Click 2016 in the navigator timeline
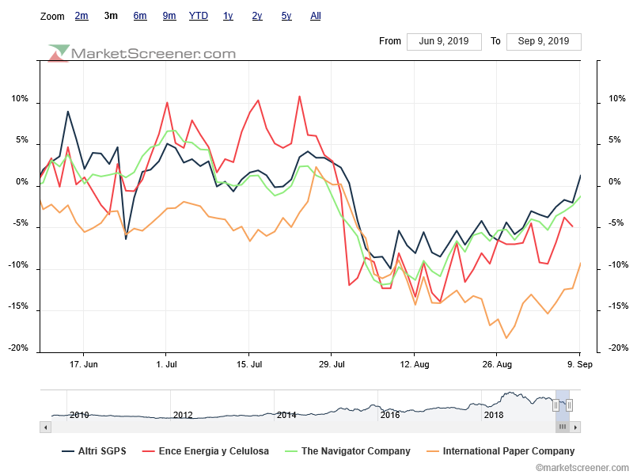Viewport: 637px width, 475px height. pyautogui.click(x=390, y=415)
